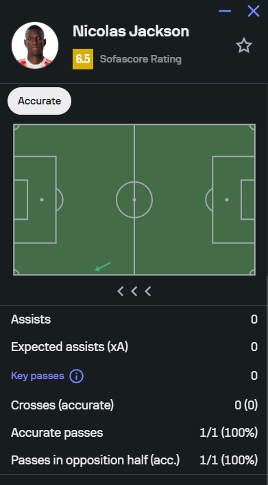Click the Crosses (accurate) stat row
The width and height of the screenshot is (268, 485).
[x=134, y=405]
